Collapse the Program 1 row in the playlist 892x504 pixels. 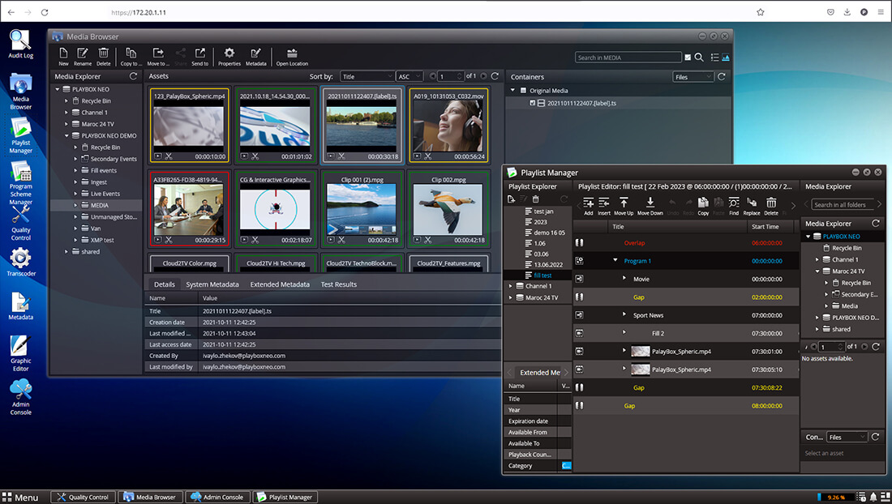[x=615, y=260]
